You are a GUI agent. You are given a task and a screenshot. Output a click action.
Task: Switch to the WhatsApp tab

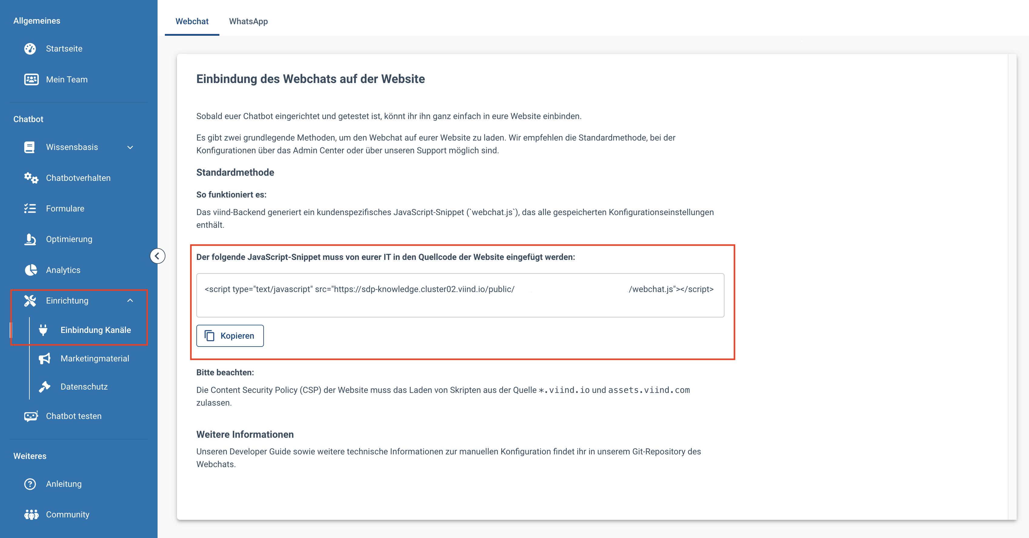tap(248, 22)
